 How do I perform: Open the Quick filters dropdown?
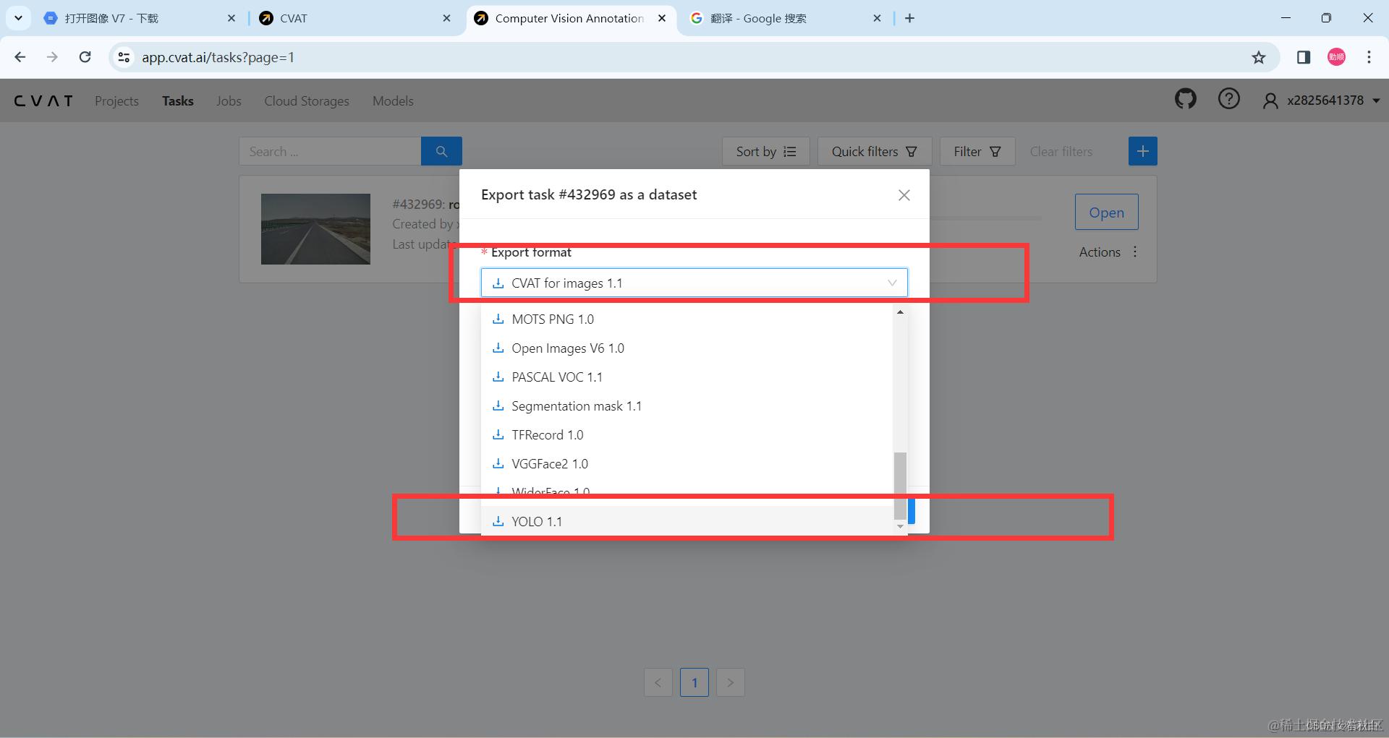[x=874, y=151]
